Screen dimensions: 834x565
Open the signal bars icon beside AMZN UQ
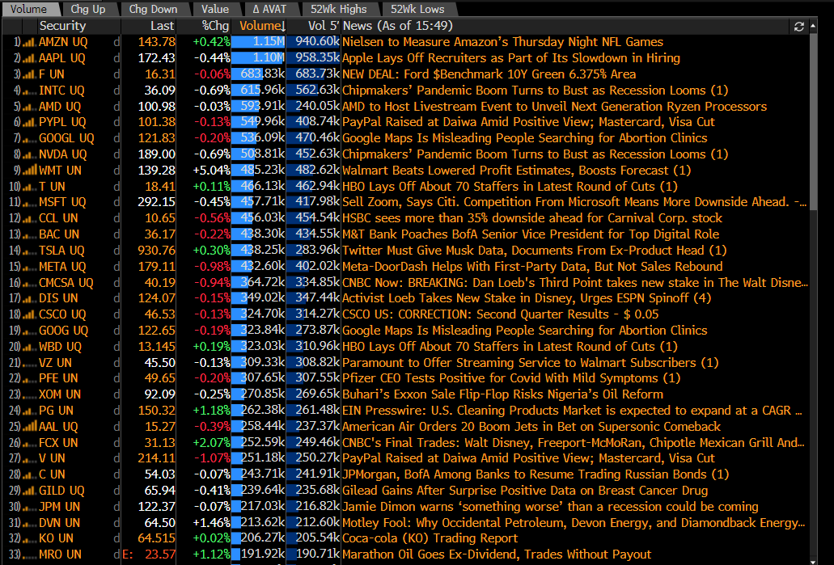tap(29, 42)
